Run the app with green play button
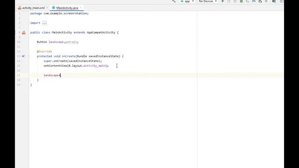Screen dimensions: 299x168 (222, 1)
